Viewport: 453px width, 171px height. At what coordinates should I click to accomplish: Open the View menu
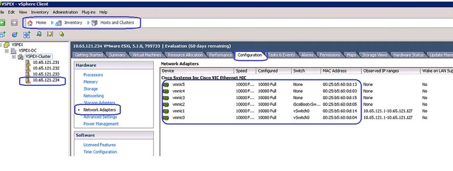23,12
